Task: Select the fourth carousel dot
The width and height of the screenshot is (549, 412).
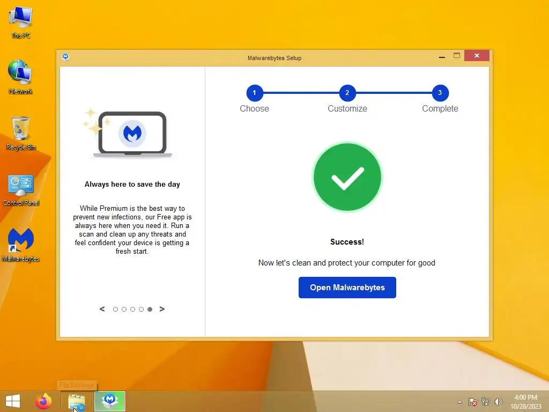Action: pyautogui.click(x=141, y=310)
